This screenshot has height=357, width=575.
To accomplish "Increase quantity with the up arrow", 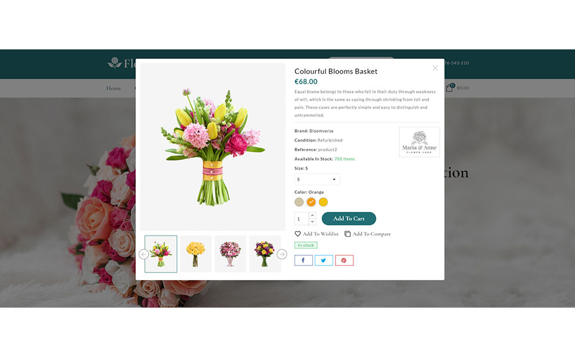I will pos(312,215).
